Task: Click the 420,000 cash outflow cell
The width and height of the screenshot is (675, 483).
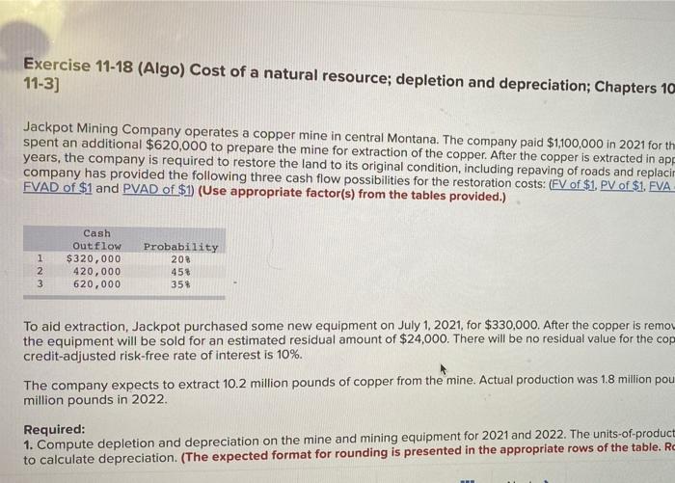Action: click(96, 272)
